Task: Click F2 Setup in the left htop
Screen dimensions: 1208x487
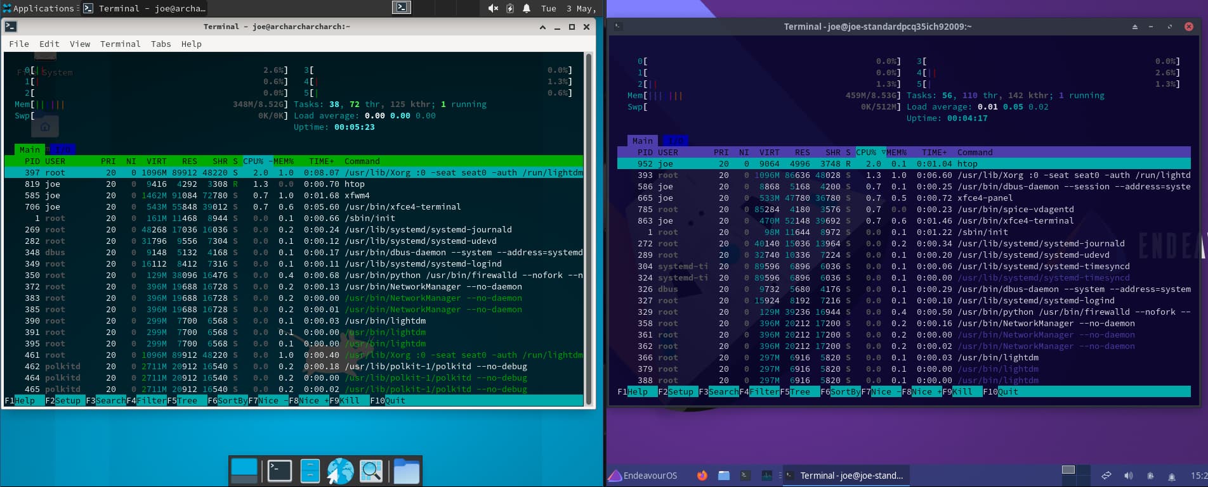Action: [65, 400]
